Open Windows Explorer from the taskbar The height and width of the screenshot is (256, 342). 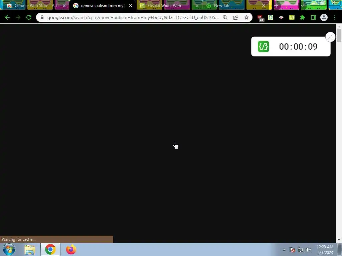click(x=30, y=250)
